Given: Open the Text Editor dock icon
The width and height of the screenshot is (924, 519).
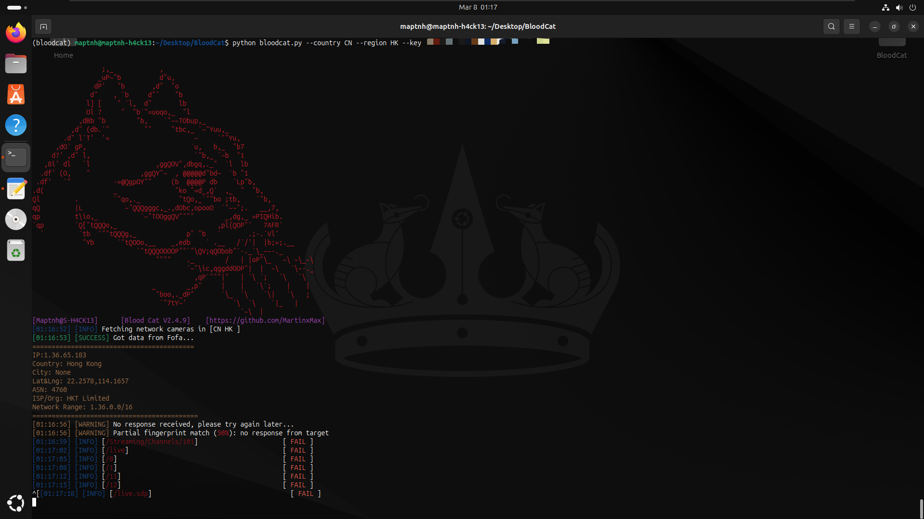Looking at the screenshot, I should 16,188.
